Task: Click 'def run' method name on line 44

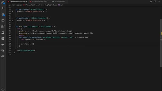Action: (x=20, y=27)
